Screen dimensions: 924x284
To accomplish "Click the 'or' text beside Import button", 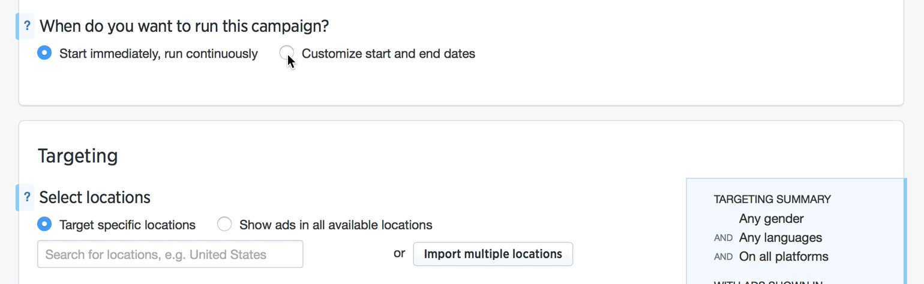I will point(400,253).
